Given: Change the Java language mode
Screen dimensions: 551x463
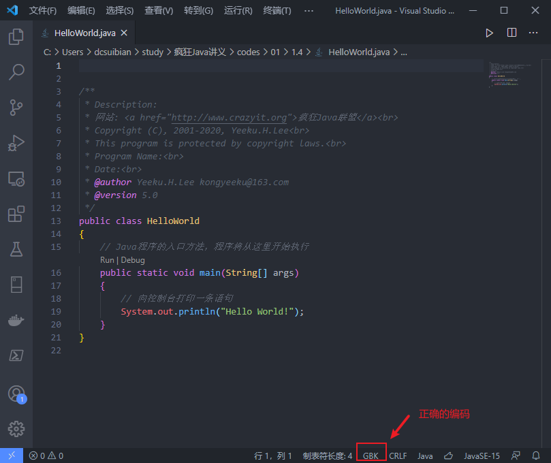Looking at the screenshot, I should click(425, 456).
